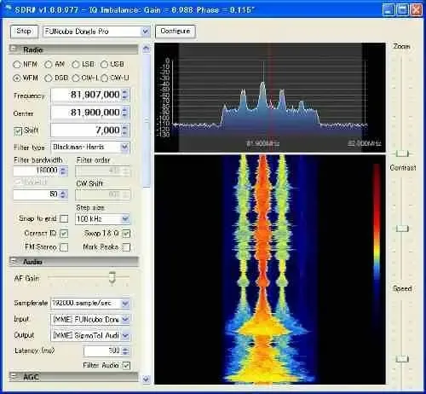The width and height of the screenshot is (426, 394).
Task: Open the Input FUNcube device dropdown
Action: click(x=125, y=320)
